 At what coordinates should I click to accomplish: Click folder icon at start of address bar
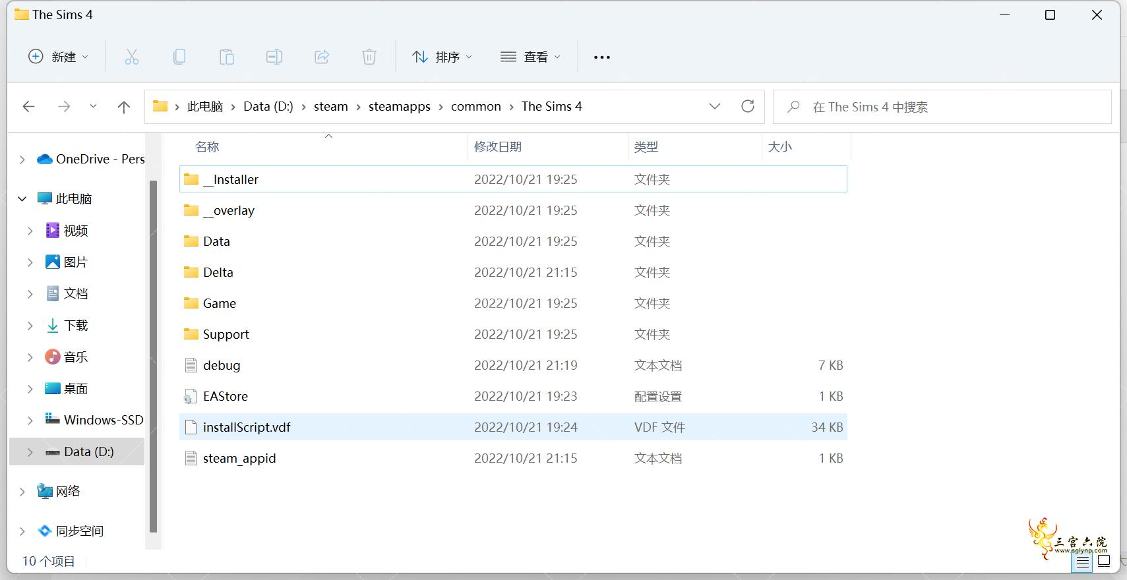[160, 106]
